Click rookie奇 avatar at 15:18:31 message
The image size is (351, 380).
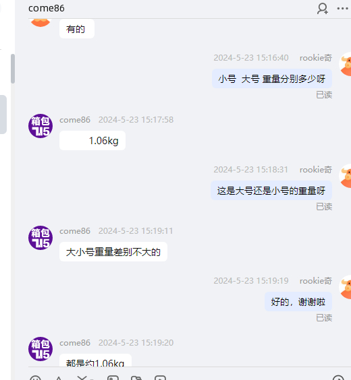point(346,176)
